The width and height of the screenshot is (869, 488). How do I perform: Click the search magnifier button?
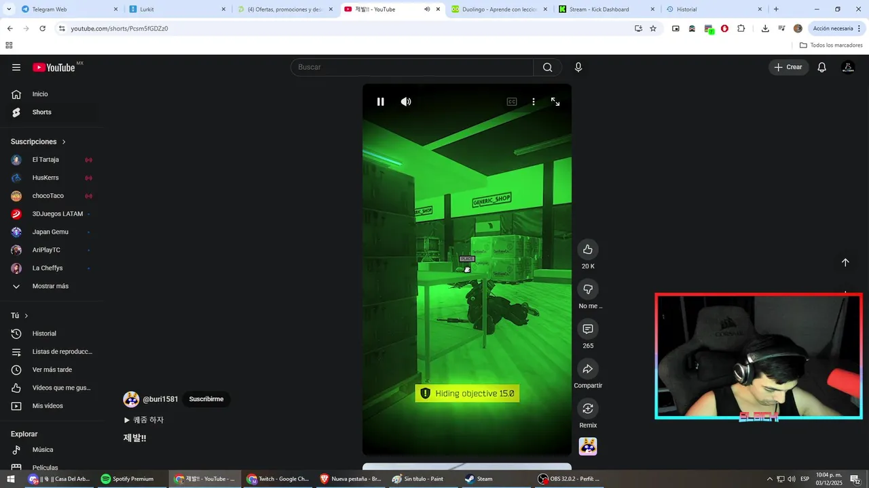point(548,67)
